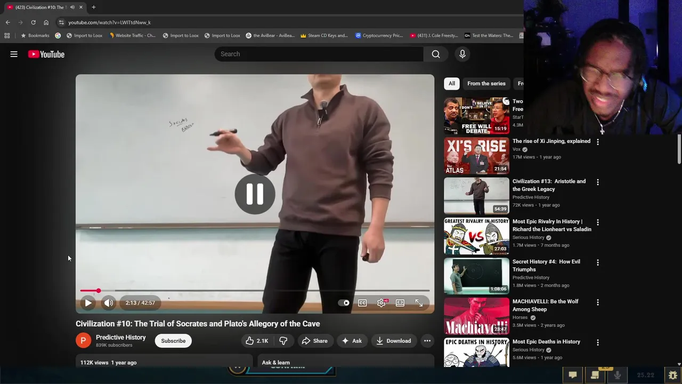This screenshot has width=682, height=384.
Task: Open options for Secret History #4 video
Action: click(598, 262)
